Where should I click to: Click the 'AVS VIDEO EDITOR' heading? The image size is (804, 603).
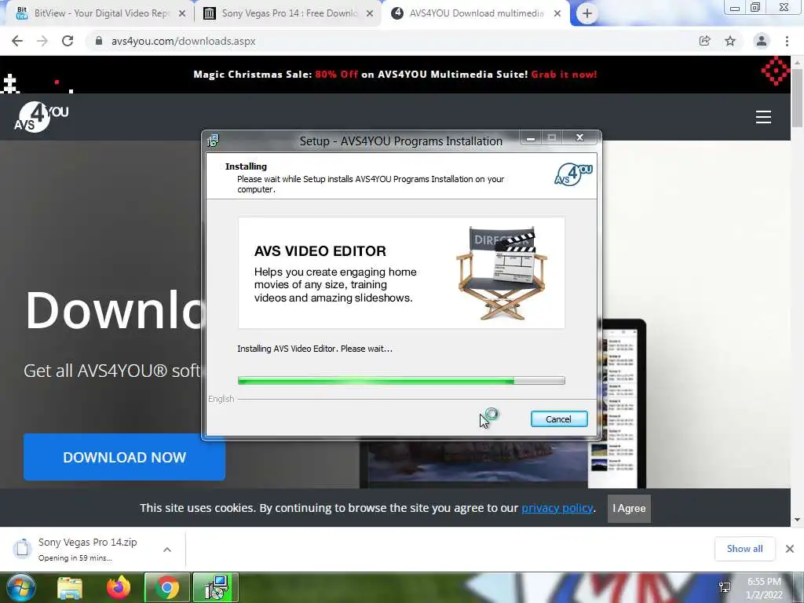point(320,250)
